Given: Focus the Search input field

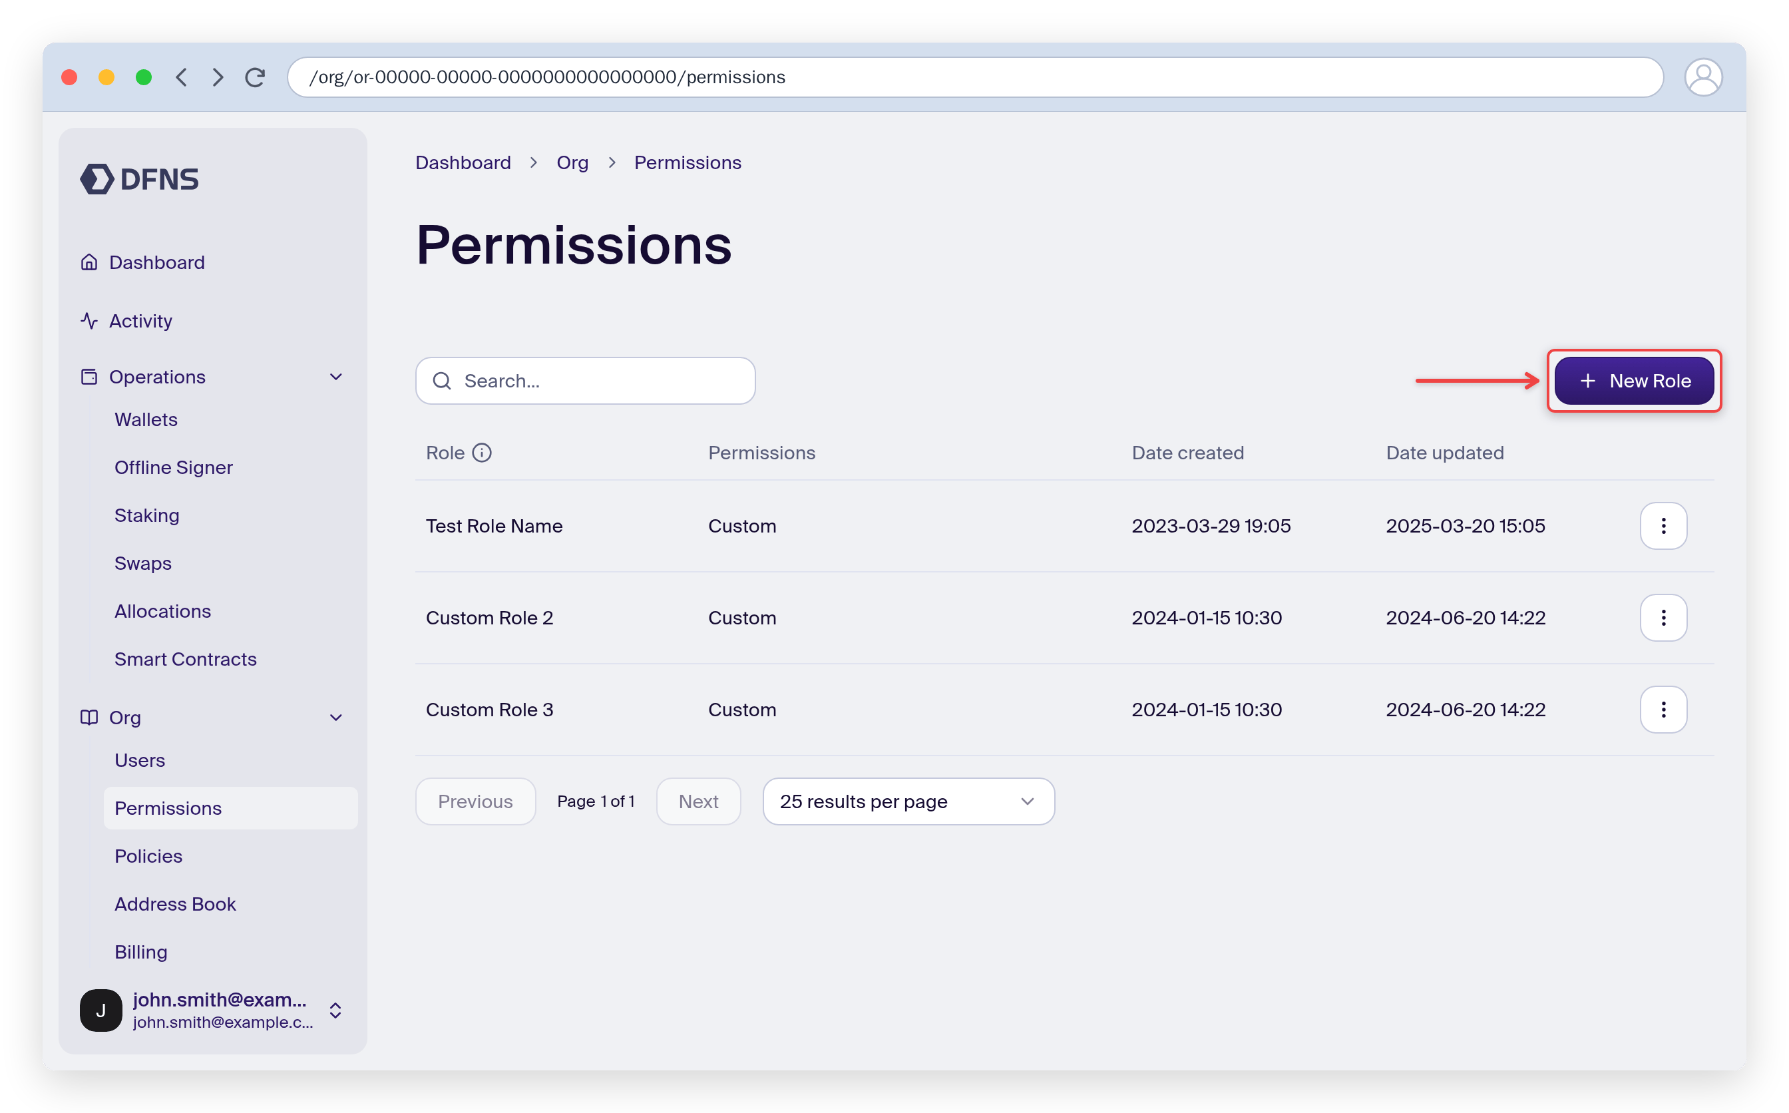Looking at the screenshot, I should tap(585, 381).
